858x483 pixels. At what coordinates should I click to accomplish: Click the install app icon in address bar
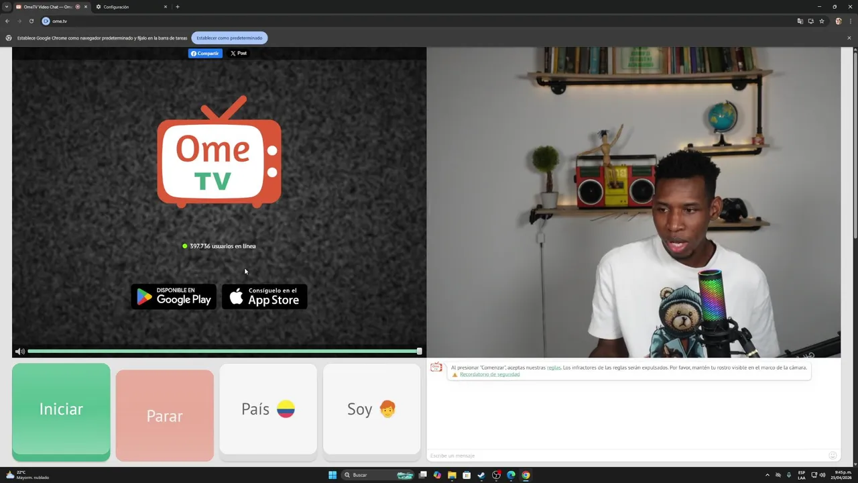pyautogui.click(x=810, y=21)
